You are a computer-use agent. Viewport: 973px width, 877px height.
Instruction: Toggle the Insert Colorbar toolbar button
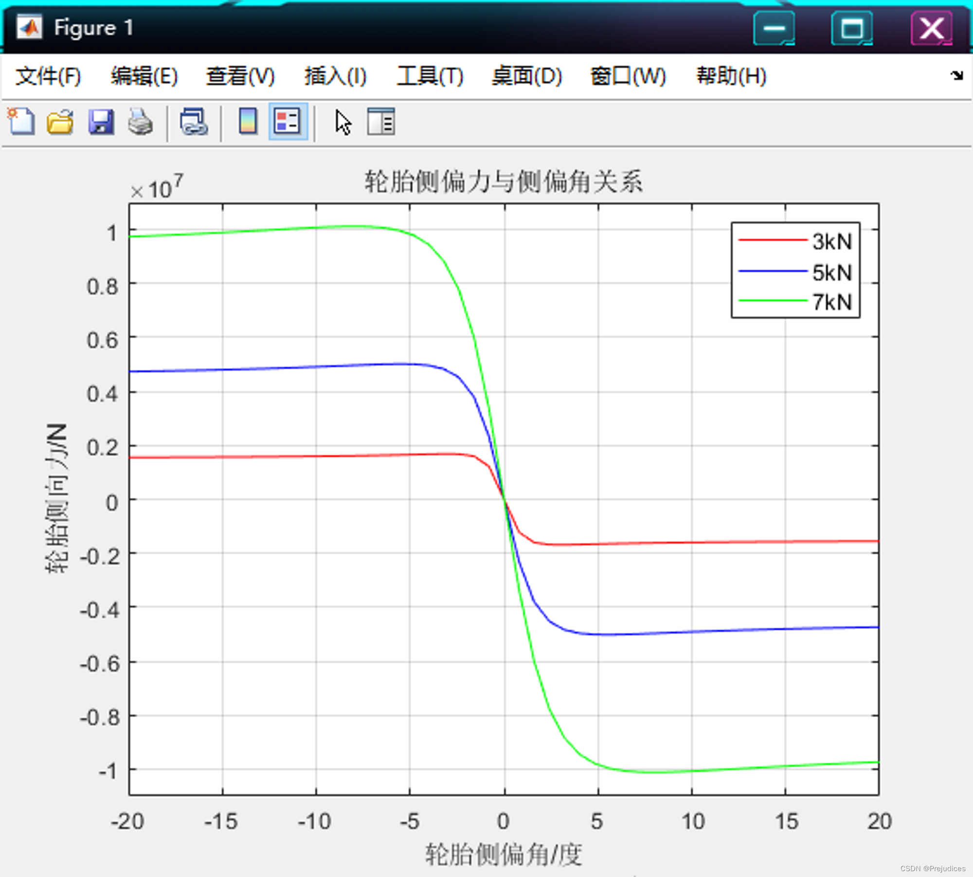tap(248, 121)
